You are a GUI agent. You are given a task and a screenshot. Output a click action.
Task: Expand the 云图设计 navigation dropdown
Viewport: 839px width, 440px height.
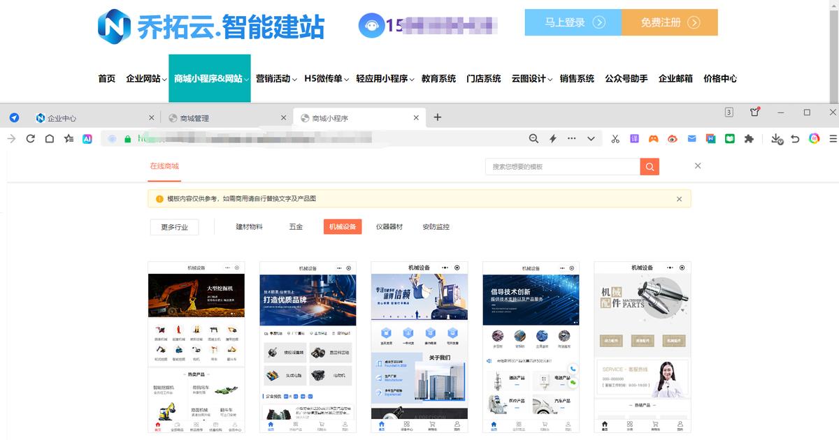(x=532, y=79)
